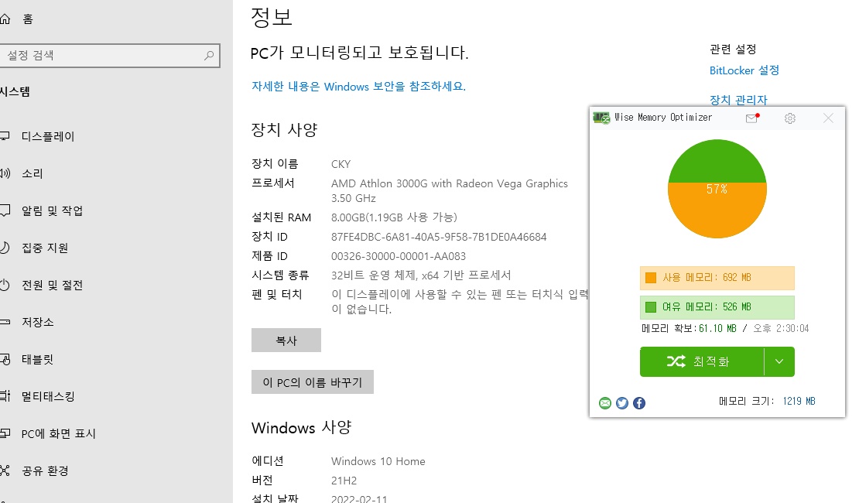Open 소리 settings page
This screenshot has height=503, width=859.
32,173
